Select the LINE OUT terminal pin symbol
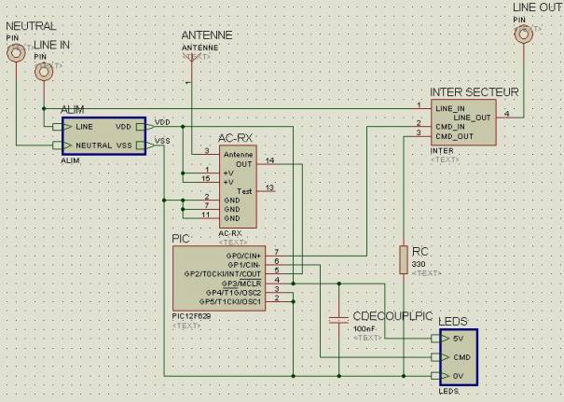Viewport: 564px width, 402px height. coord(523,35)
